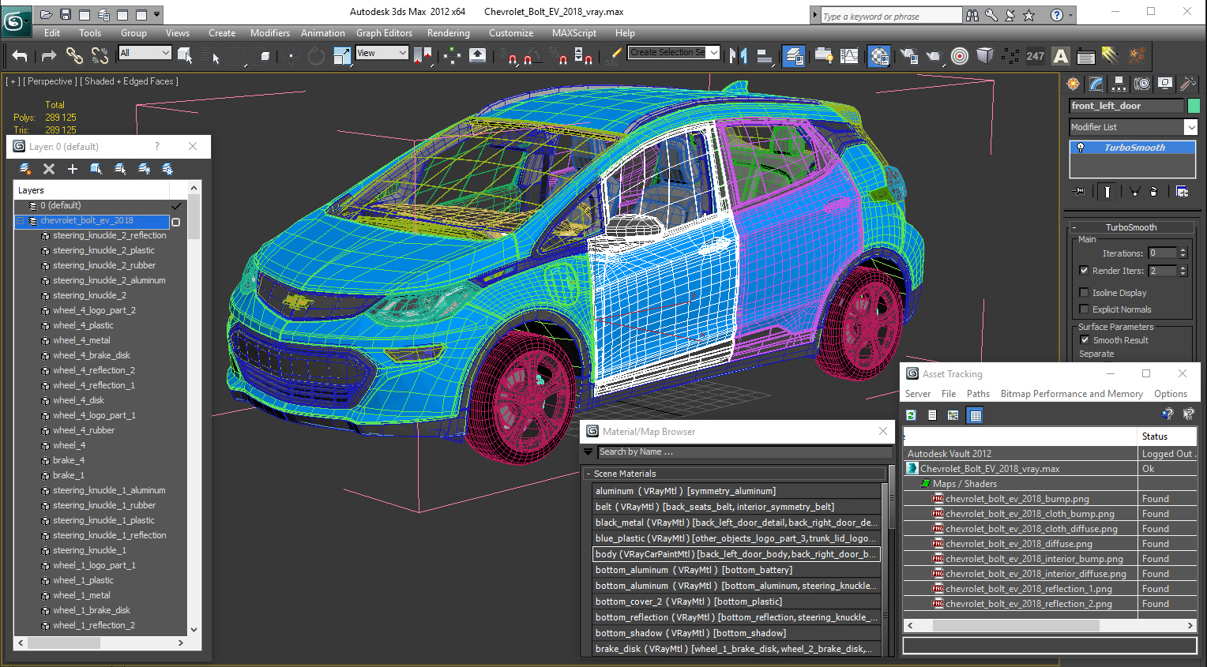Collapse the TurboSmooth rollout header
The height and width of the screenshot is (667, 1207).
tap(1130, 227)
